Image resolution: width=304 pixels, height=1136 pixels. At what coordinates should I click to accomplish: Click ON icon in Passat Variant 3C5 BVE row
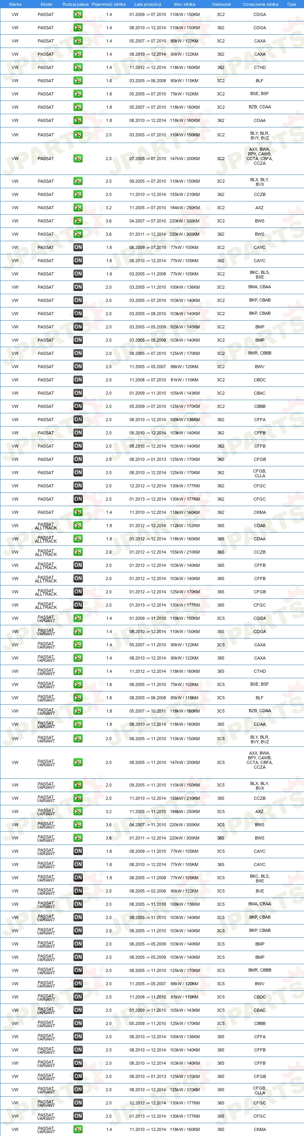pyautogui.click(x=78, y=891)
